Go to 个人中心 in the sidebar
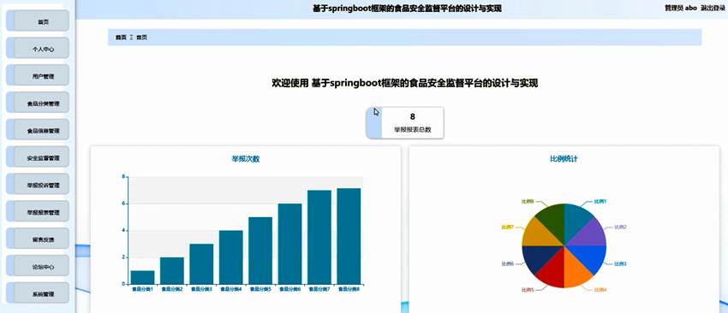Image resolution: width=728 pixels, height=313 pixels. [38, 49]
